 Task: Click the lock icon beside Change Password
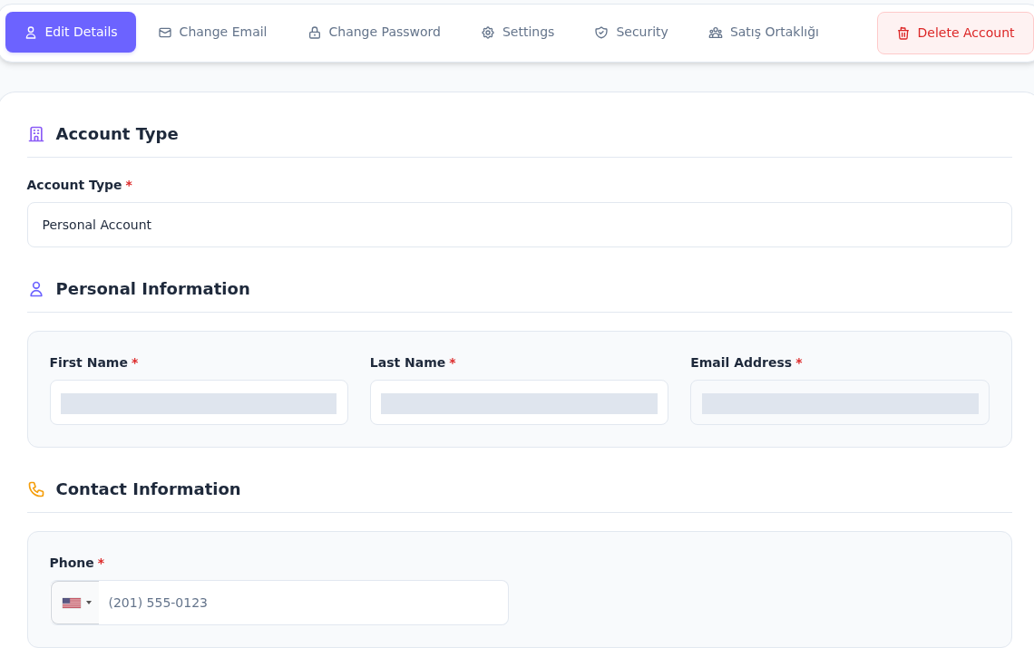point(315,33)
